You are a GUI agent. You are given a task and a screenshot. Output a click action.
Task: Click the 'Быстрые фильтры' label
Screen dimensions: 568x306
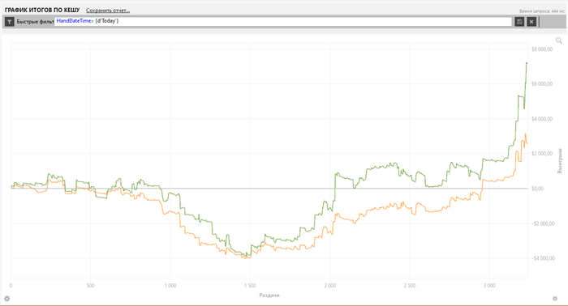point(35,22)
